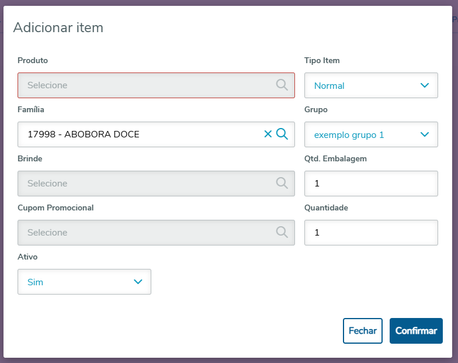
Task: Click the chevron arrow in the Grupo field
Action: point(425,134)
